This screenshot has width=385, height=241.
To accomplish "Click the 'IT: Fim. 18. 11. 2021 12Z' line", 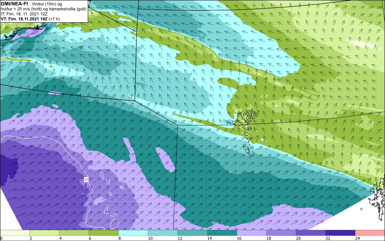I will coord(24,14).
